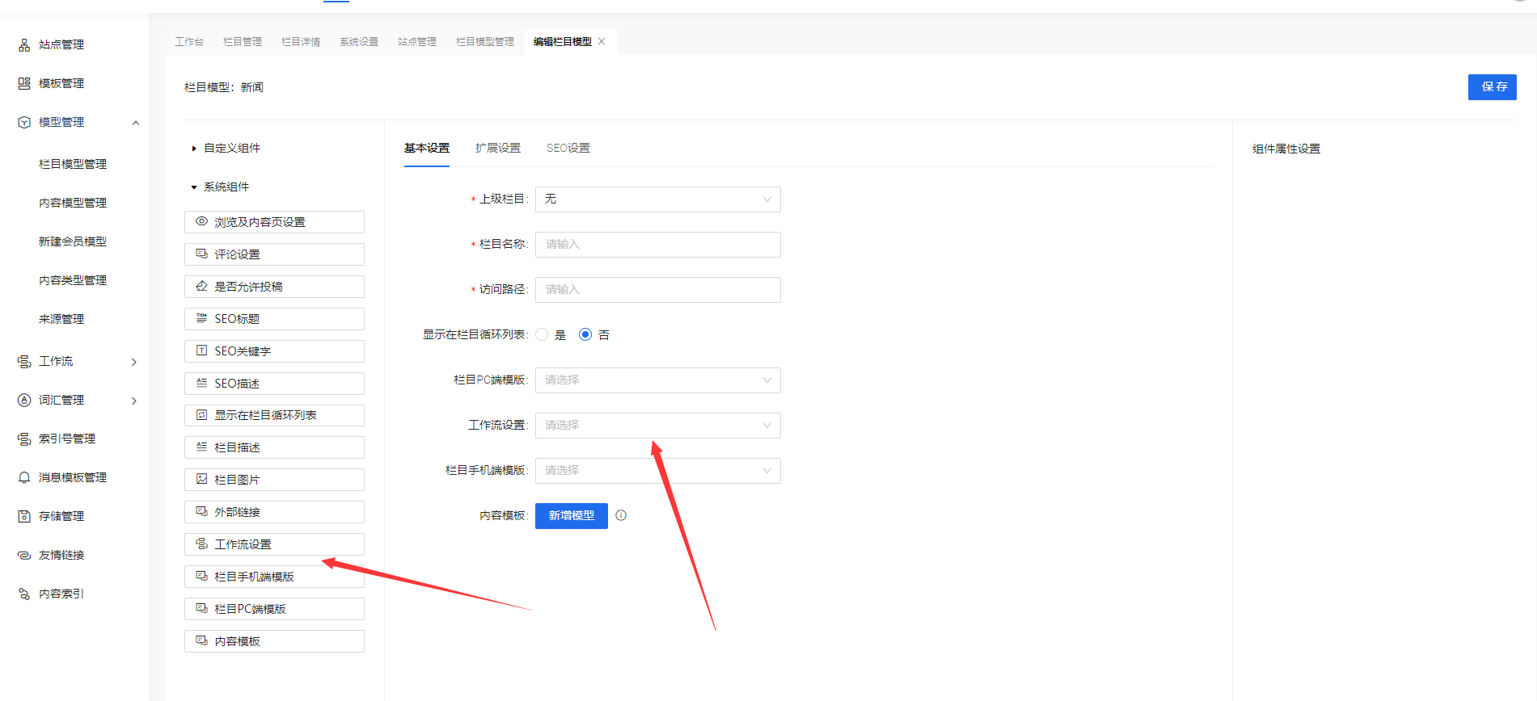The image size is (1537, 701).
Task: Close the 编辑栏目模型 tab
Action: [x=602, y=41]
